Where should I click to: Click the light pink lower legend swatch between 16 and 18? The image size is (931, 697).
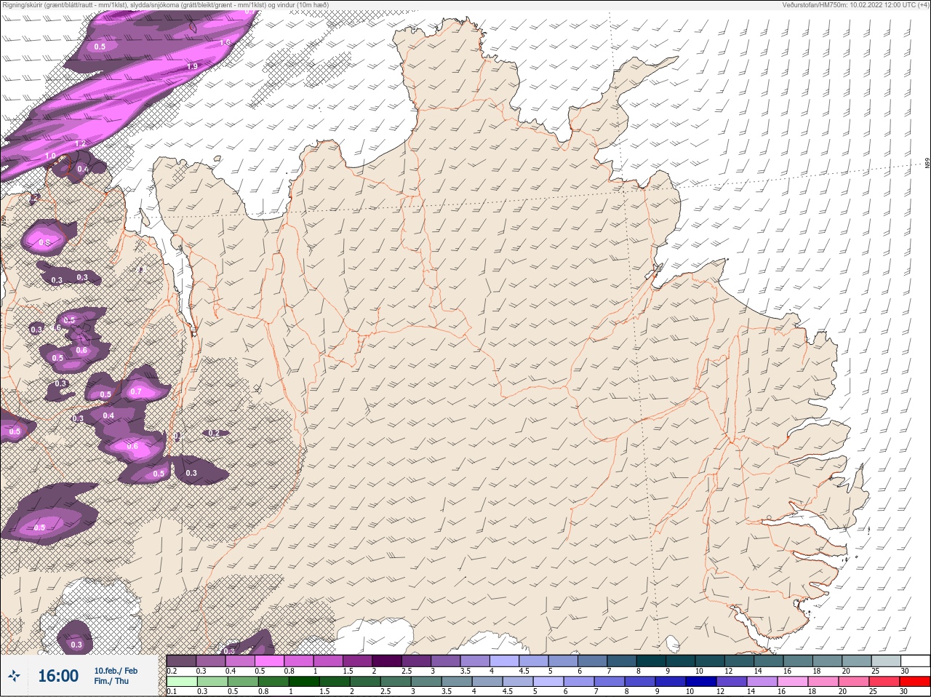pos(792,682)
